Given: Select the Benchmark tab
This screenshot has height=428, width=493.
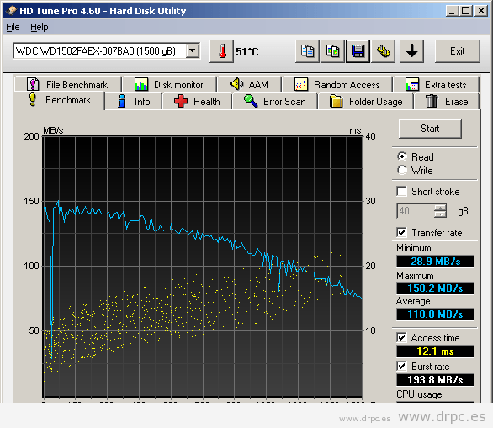Looking at the screenshot, I should pyautogui.click(x=59, y=100).
